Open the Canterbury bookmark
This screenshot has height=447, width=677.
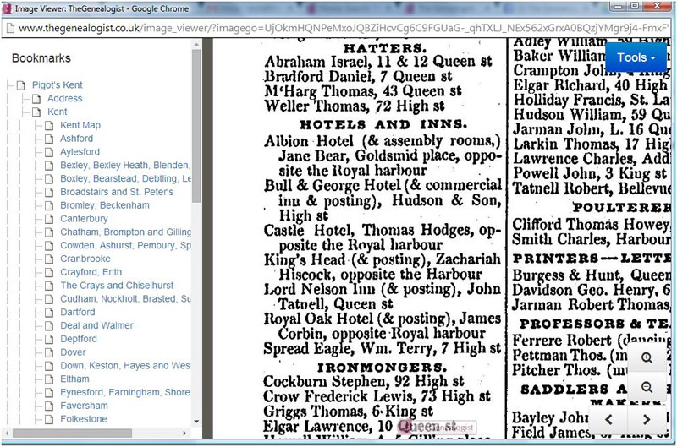click(84, 219)
